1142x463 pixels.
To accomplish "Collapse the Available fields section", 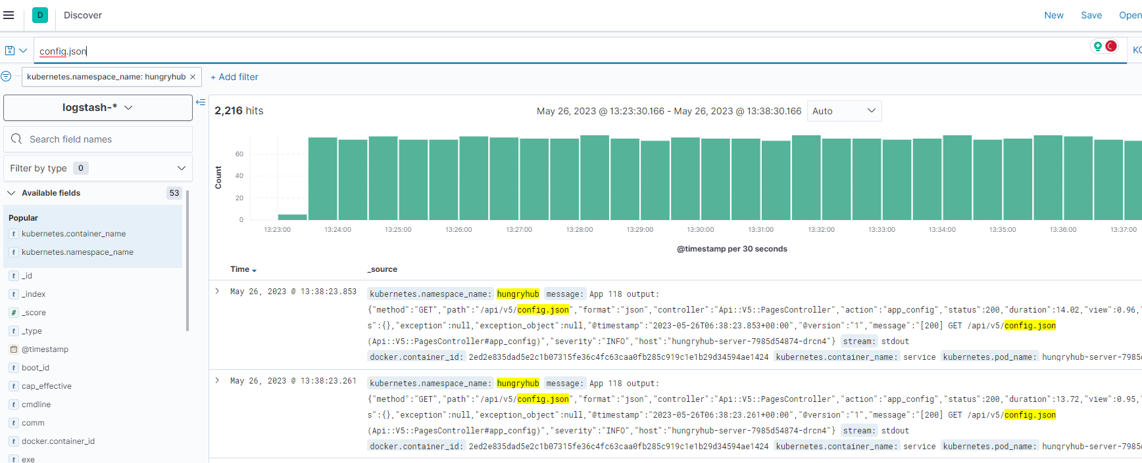I will 11,193.
